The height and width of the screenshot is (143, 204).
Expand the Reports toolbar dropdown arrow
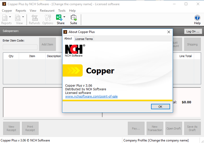click(10, 17)
